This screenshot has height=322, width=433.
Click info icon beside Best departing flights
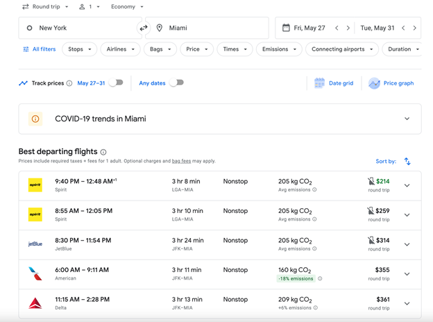pyautogui.click(x=103, y=152)
